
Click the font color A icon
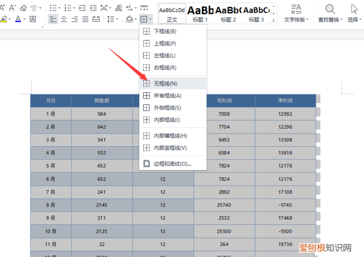pos(18,19)
